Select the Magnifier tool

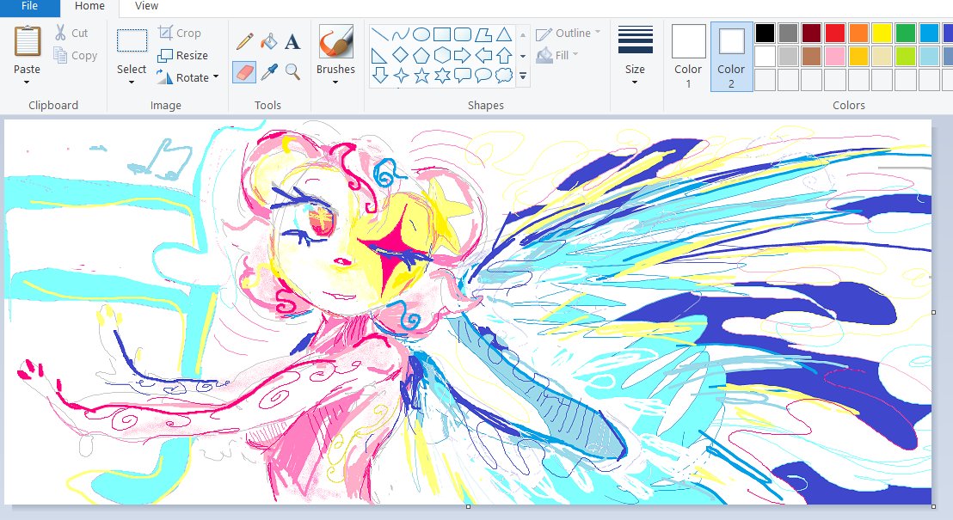point(292,72)
